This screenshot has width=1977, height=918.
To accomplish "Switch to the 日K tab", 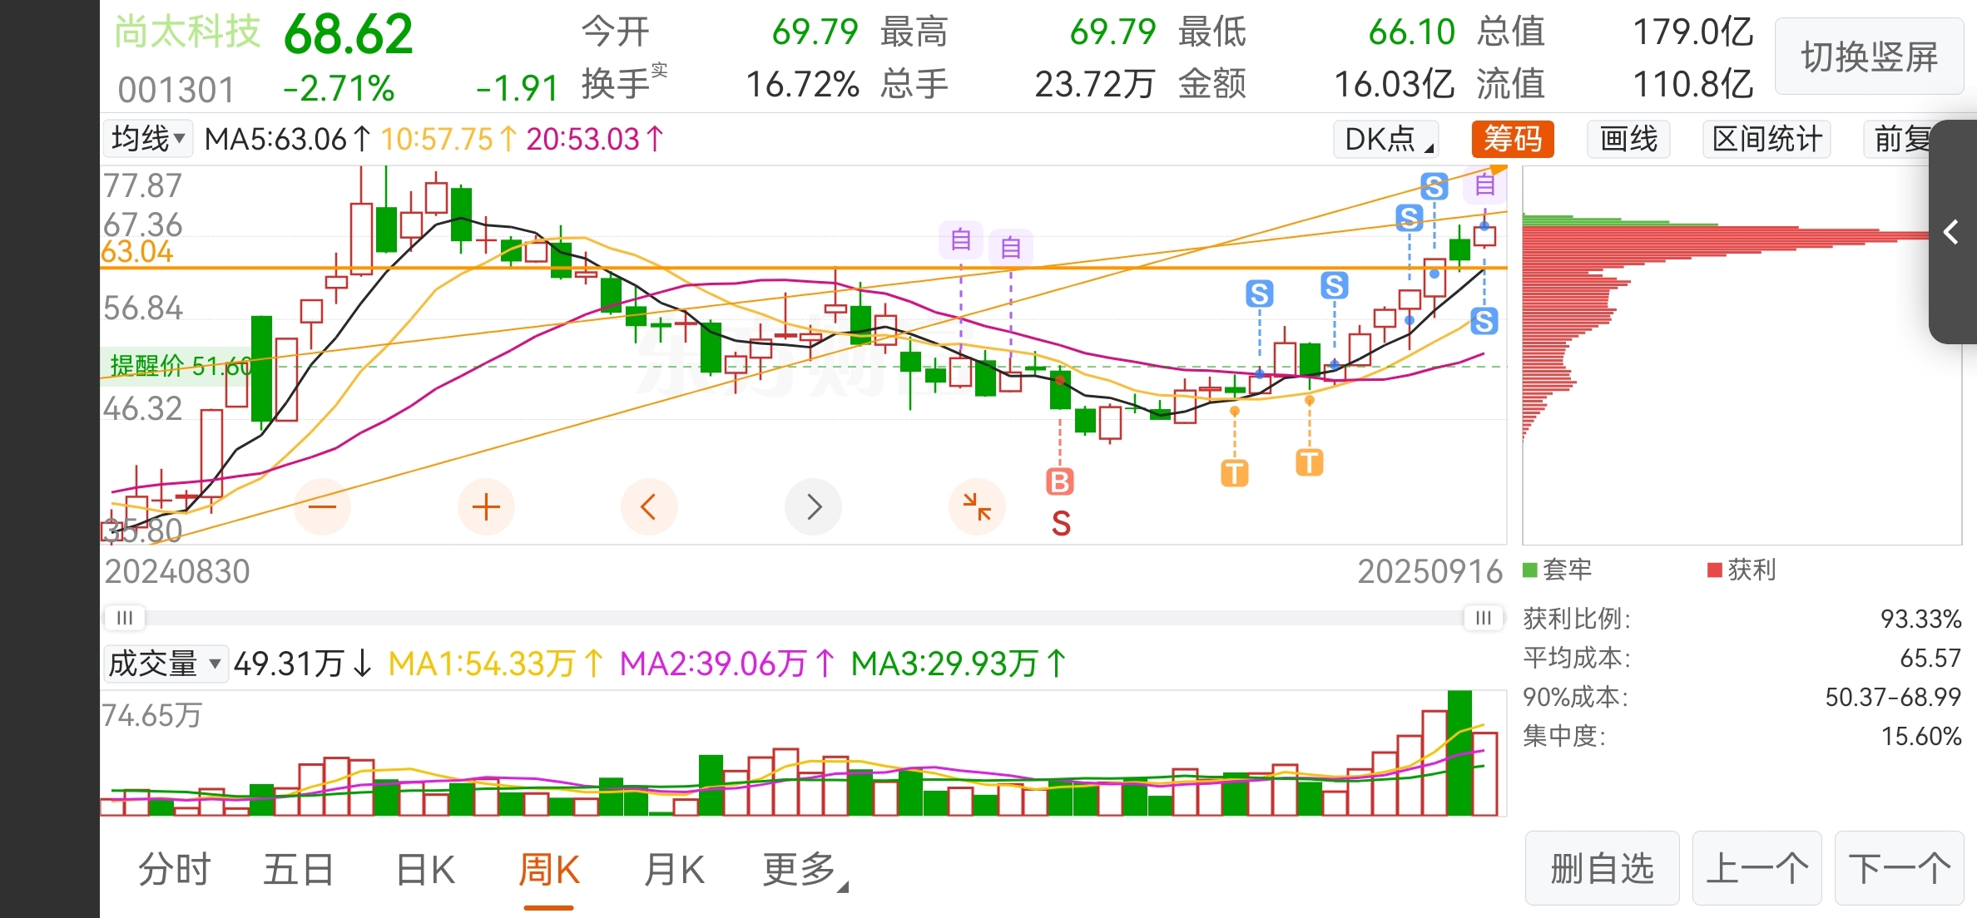I will (425, 870).
